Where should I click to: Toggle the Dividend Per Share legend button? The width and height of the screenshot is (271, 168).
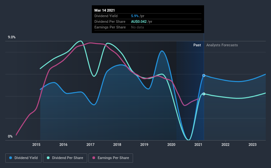pyautogui.click(x=65, y=158)
